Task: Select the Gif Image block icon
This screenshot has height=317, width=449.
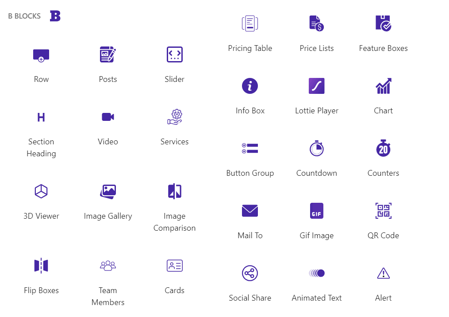Action: pos(316,211)
